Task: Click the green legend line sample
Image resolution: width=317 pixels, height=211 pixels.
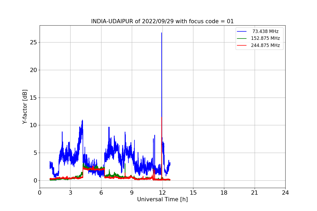Action: click(242, 38)
